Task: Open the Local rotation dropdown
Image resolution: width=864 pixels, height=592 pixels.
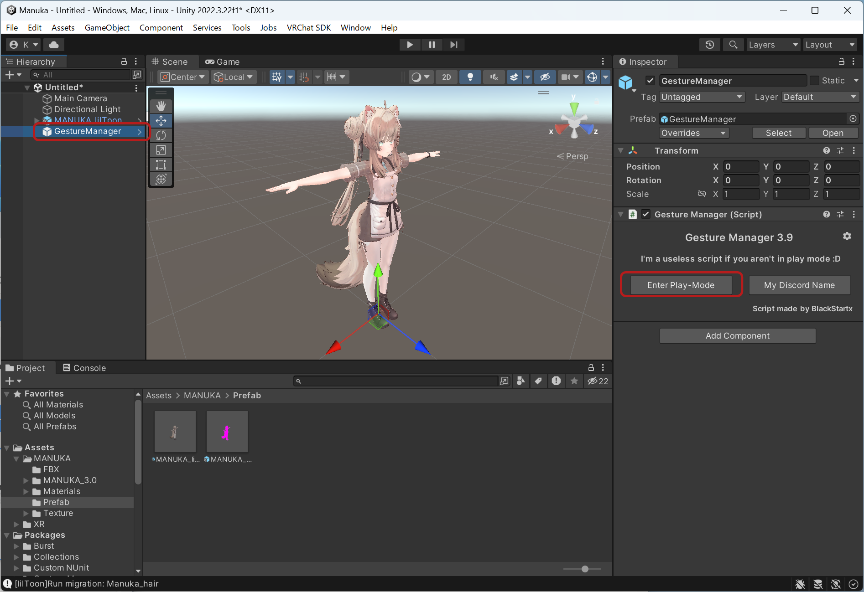Action: click(x=234, y=77)
